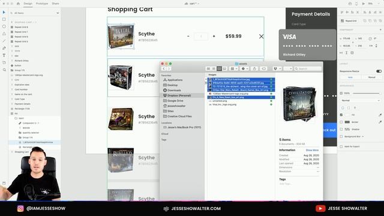Viewport: 384px width, 216px height.
Task: Select the Text tool
Action: [x=4, y=55]
